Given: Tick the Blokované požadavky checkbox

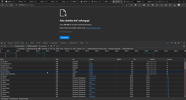Looking at the screenshot, I should (x=108, y=49).
